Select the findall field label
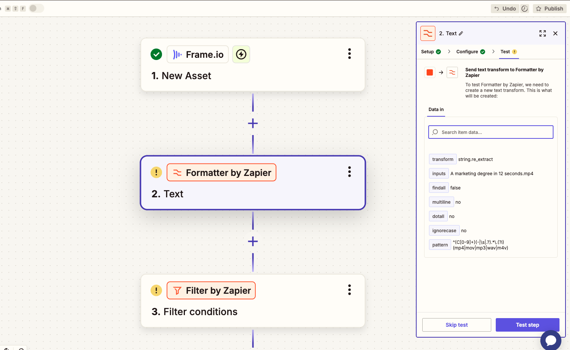570x350 pixels. 439,188
